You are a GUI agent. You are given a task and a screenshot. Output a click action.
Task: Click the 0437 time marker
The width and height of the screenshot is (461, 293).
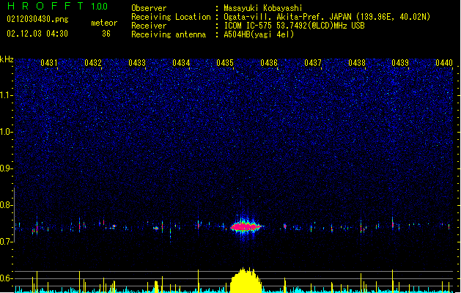tap(313, 63)
